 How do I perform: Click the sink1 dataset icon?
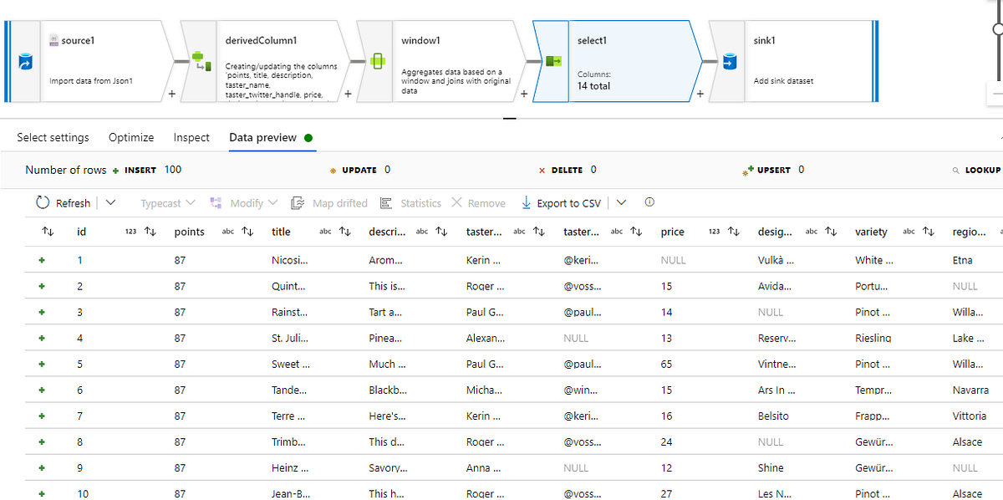(728, 60)
